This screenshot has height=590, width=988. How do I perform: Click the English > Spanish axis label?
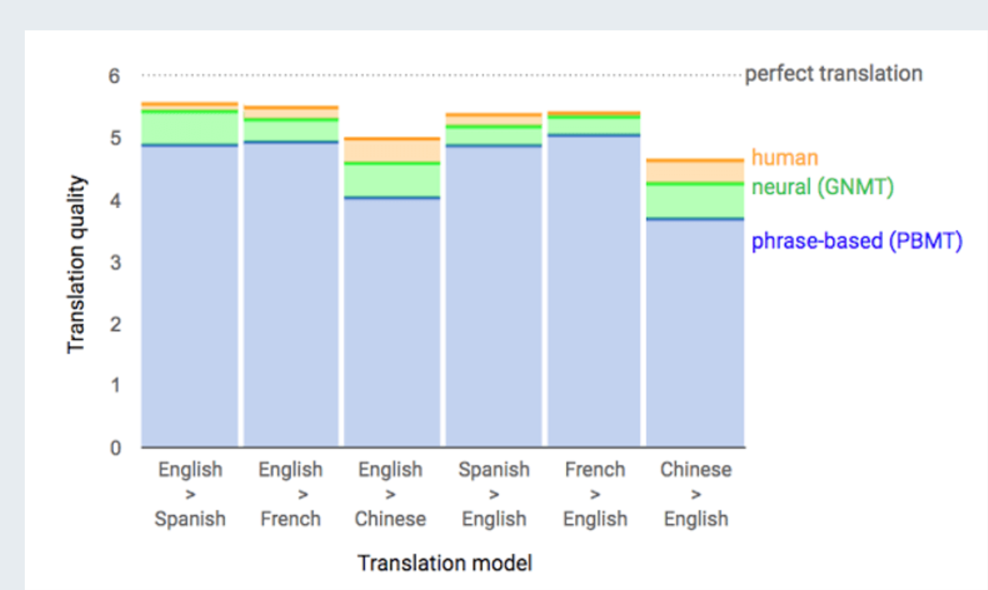(190, 494)
